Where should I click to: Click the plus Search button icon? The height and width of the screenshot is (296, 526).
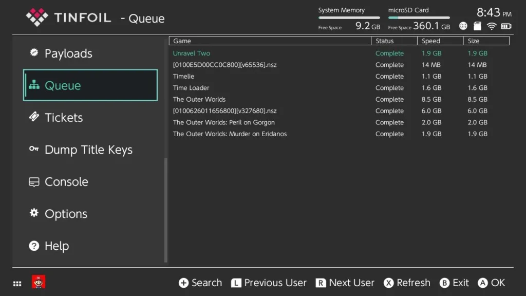pyautogui.click(x=183, y=283)
